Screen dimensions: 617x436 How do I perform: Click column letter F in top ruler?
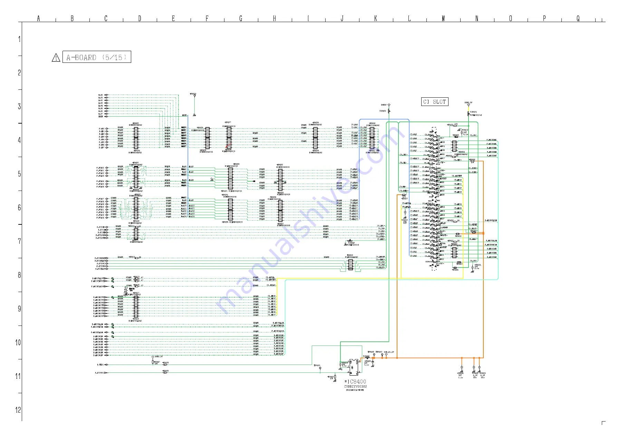pyautogui.click(x=207, y=19)
